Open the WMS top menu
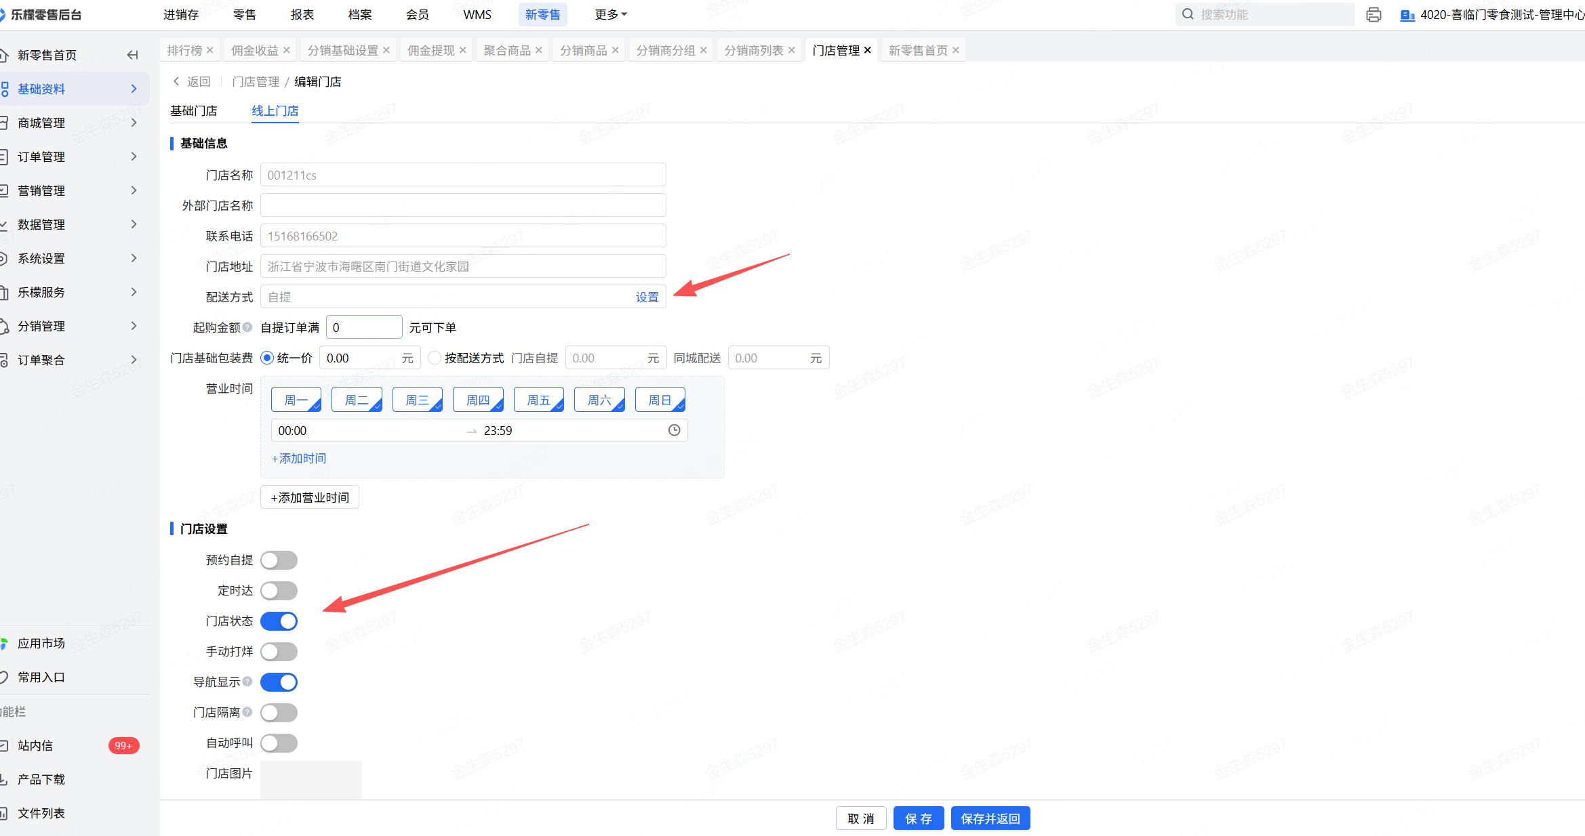 [477, 14]
